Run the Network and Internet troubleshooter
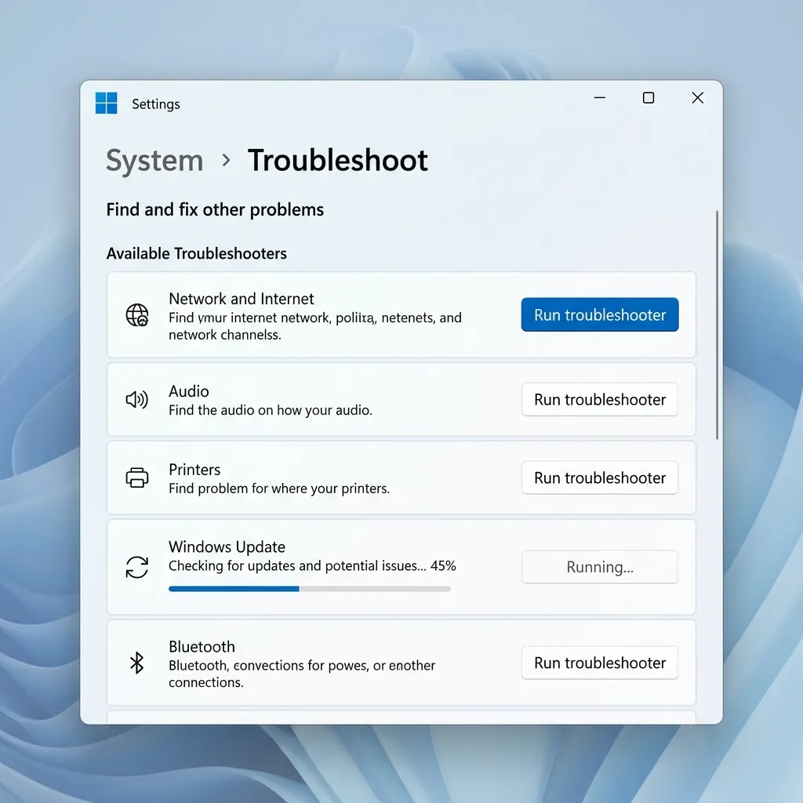Image resolution: width=803 pixels, height=803 pixels. pos(600,314)
